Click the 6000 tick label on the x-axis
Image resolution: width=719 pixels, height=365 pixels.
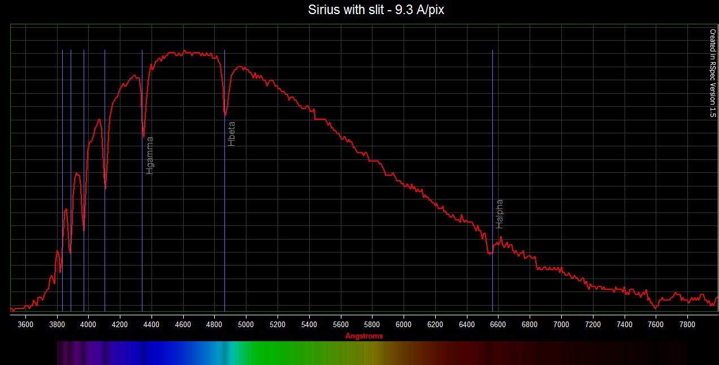click(x=404, y=324)
